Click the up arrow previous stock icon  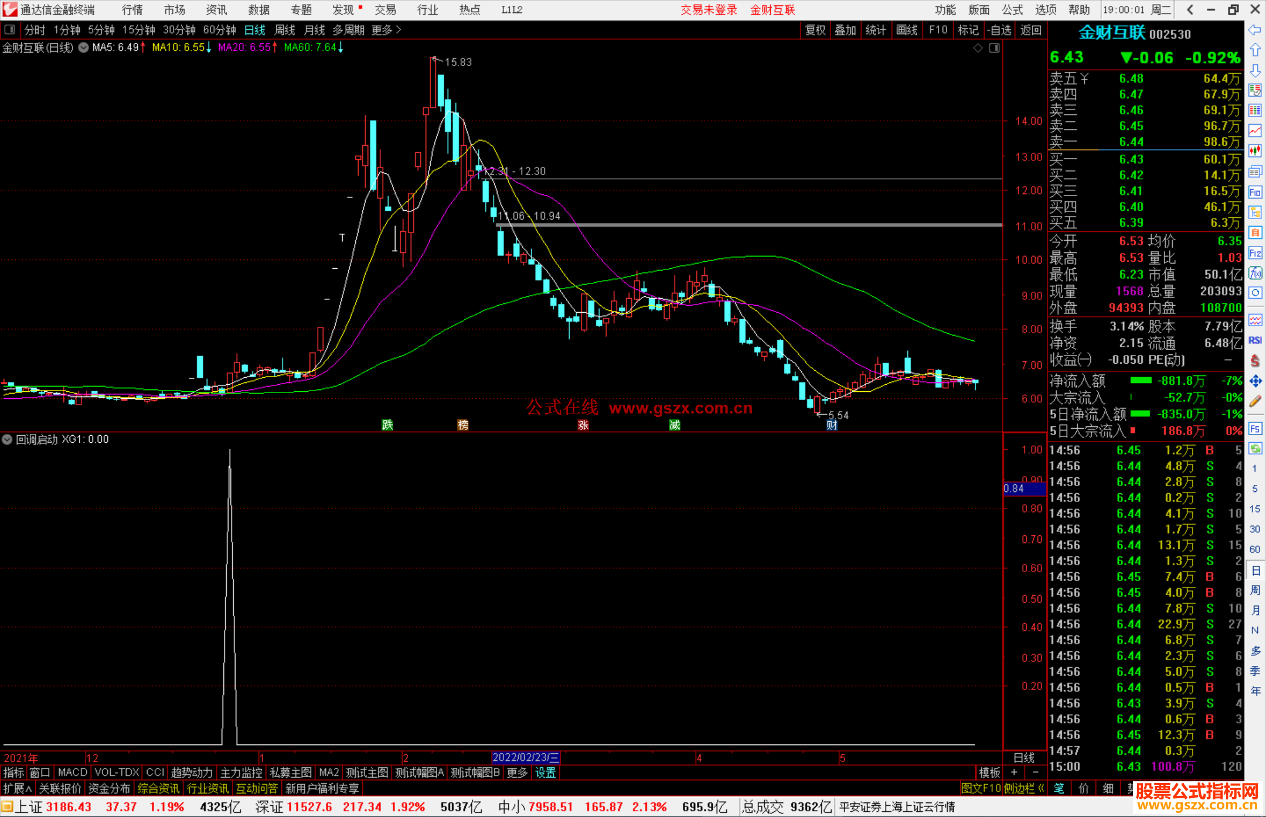tap(1255, 50)
